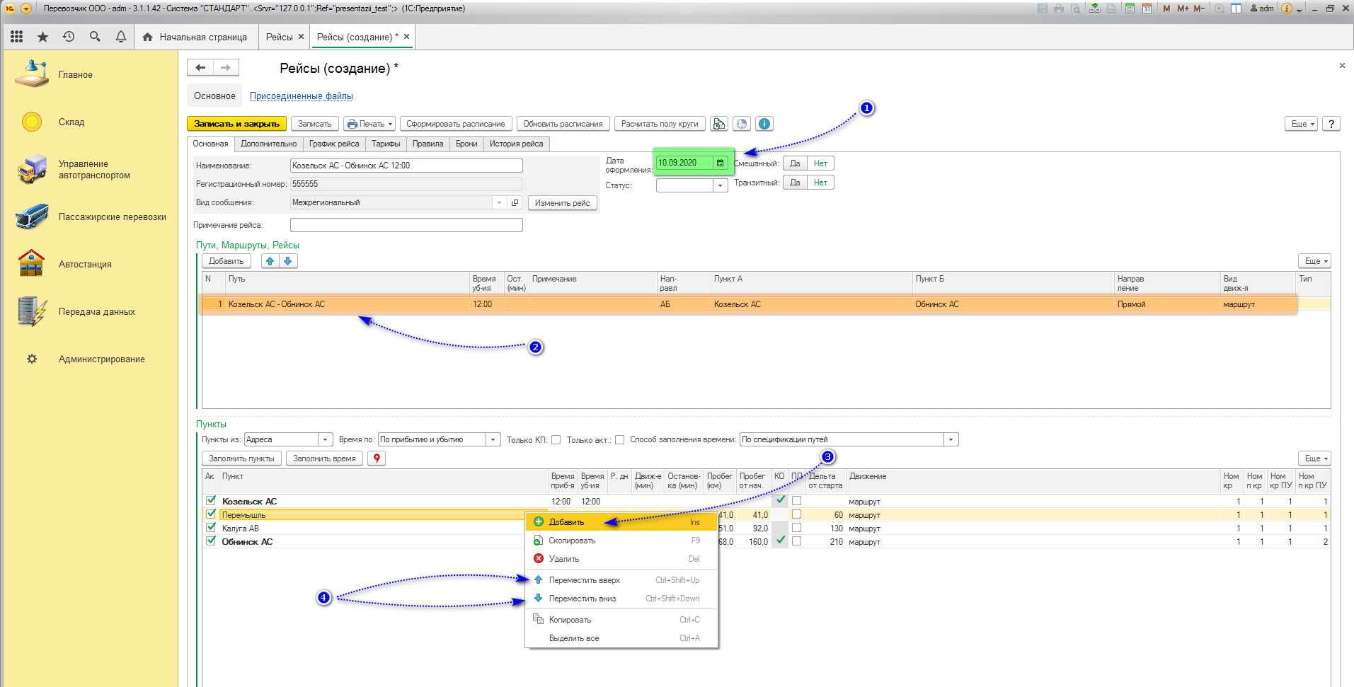Click the red map marker button
Screen dimensions: 1354x687
(x=377, y=458)
